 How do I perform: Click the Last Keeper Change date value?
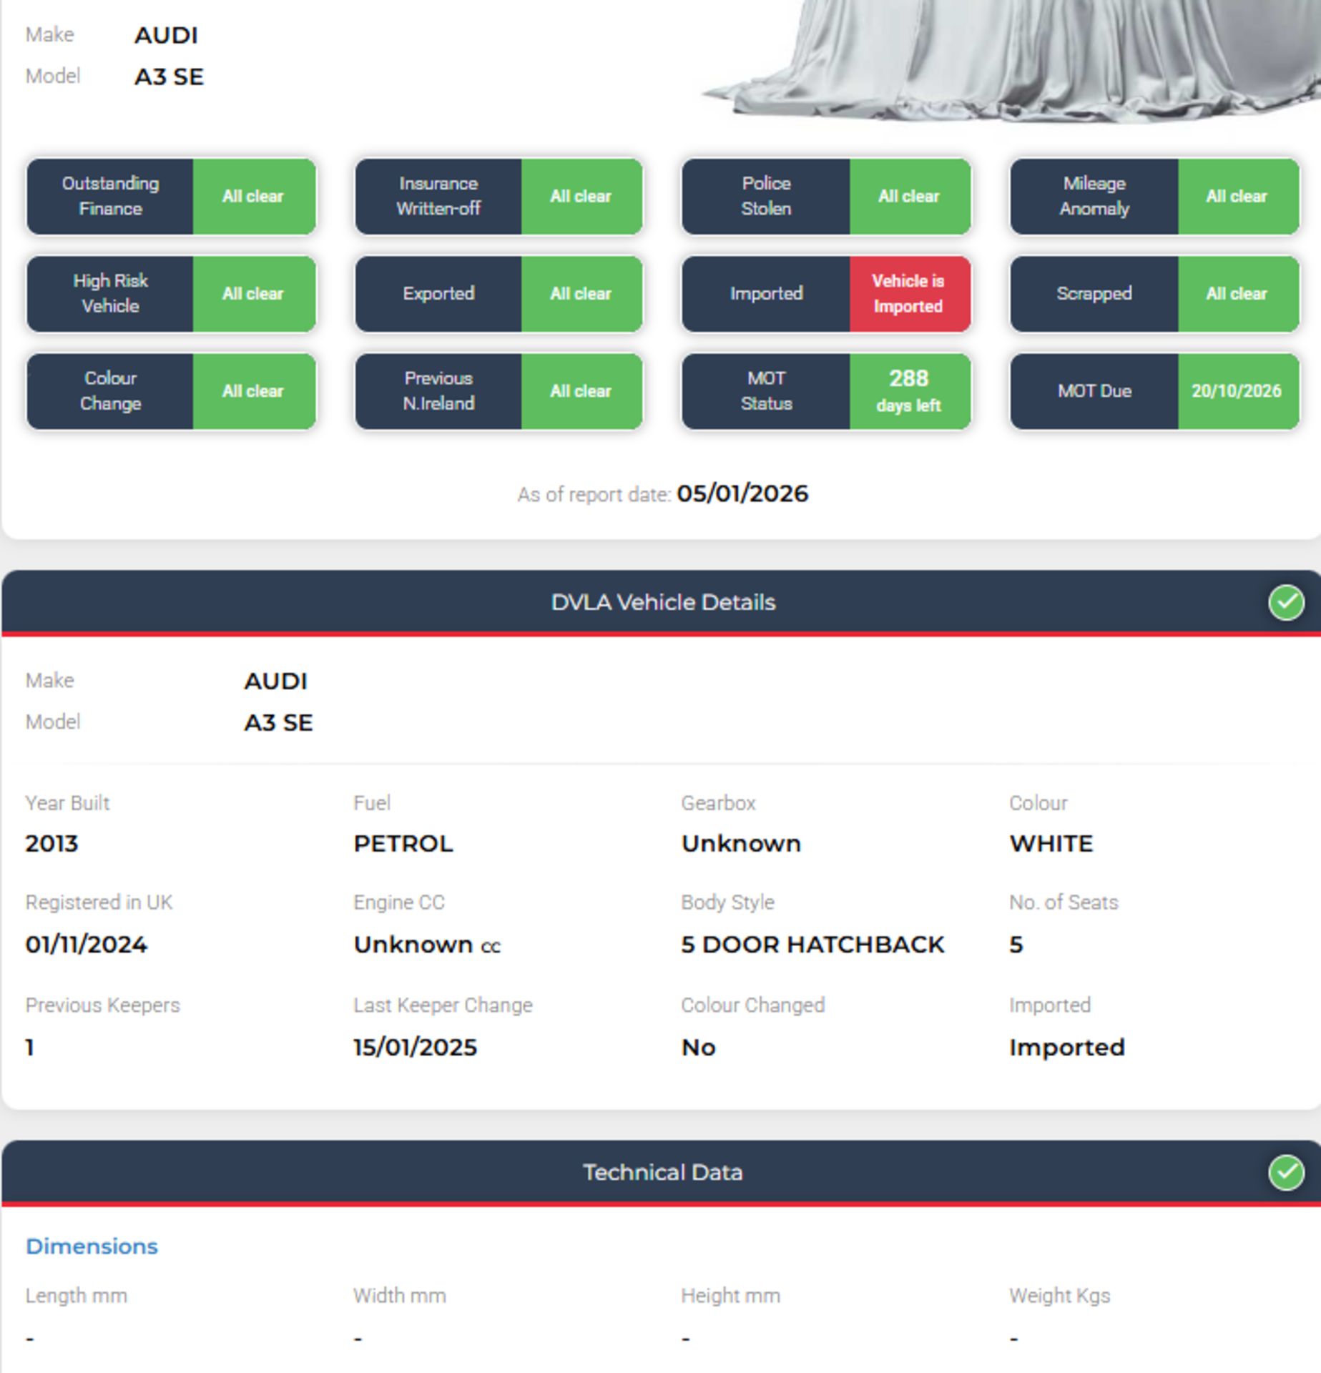tap(415, 1047)
